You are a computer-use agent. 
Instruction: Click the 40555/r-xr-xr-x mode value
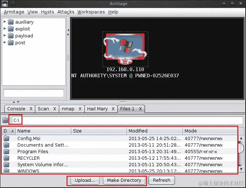click(x=201, y=152)
